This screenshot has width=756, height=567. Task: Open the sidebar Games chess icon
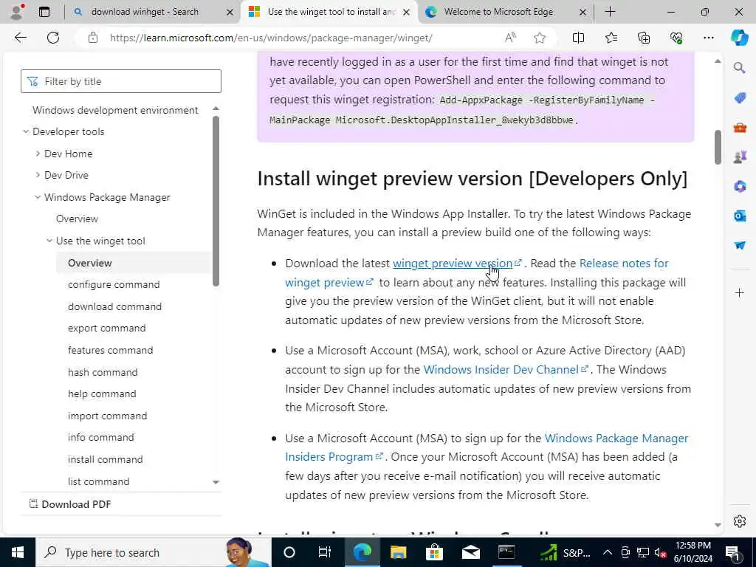[740, 157]
